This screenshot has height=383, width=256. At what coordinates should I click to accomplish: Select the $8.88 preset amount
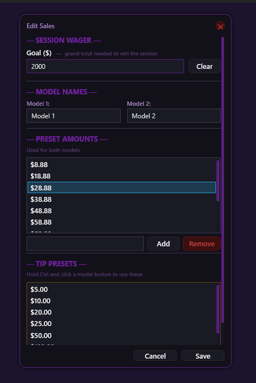click(x=122, y=164)
